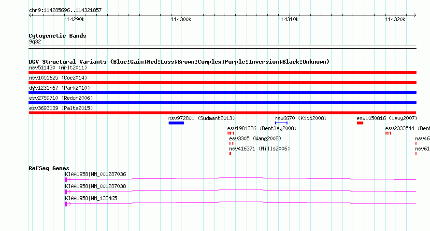Click the 114310k ruler label
Viewport: 430px width, 231px height.
pyautogui.click(x=288, y=19)
